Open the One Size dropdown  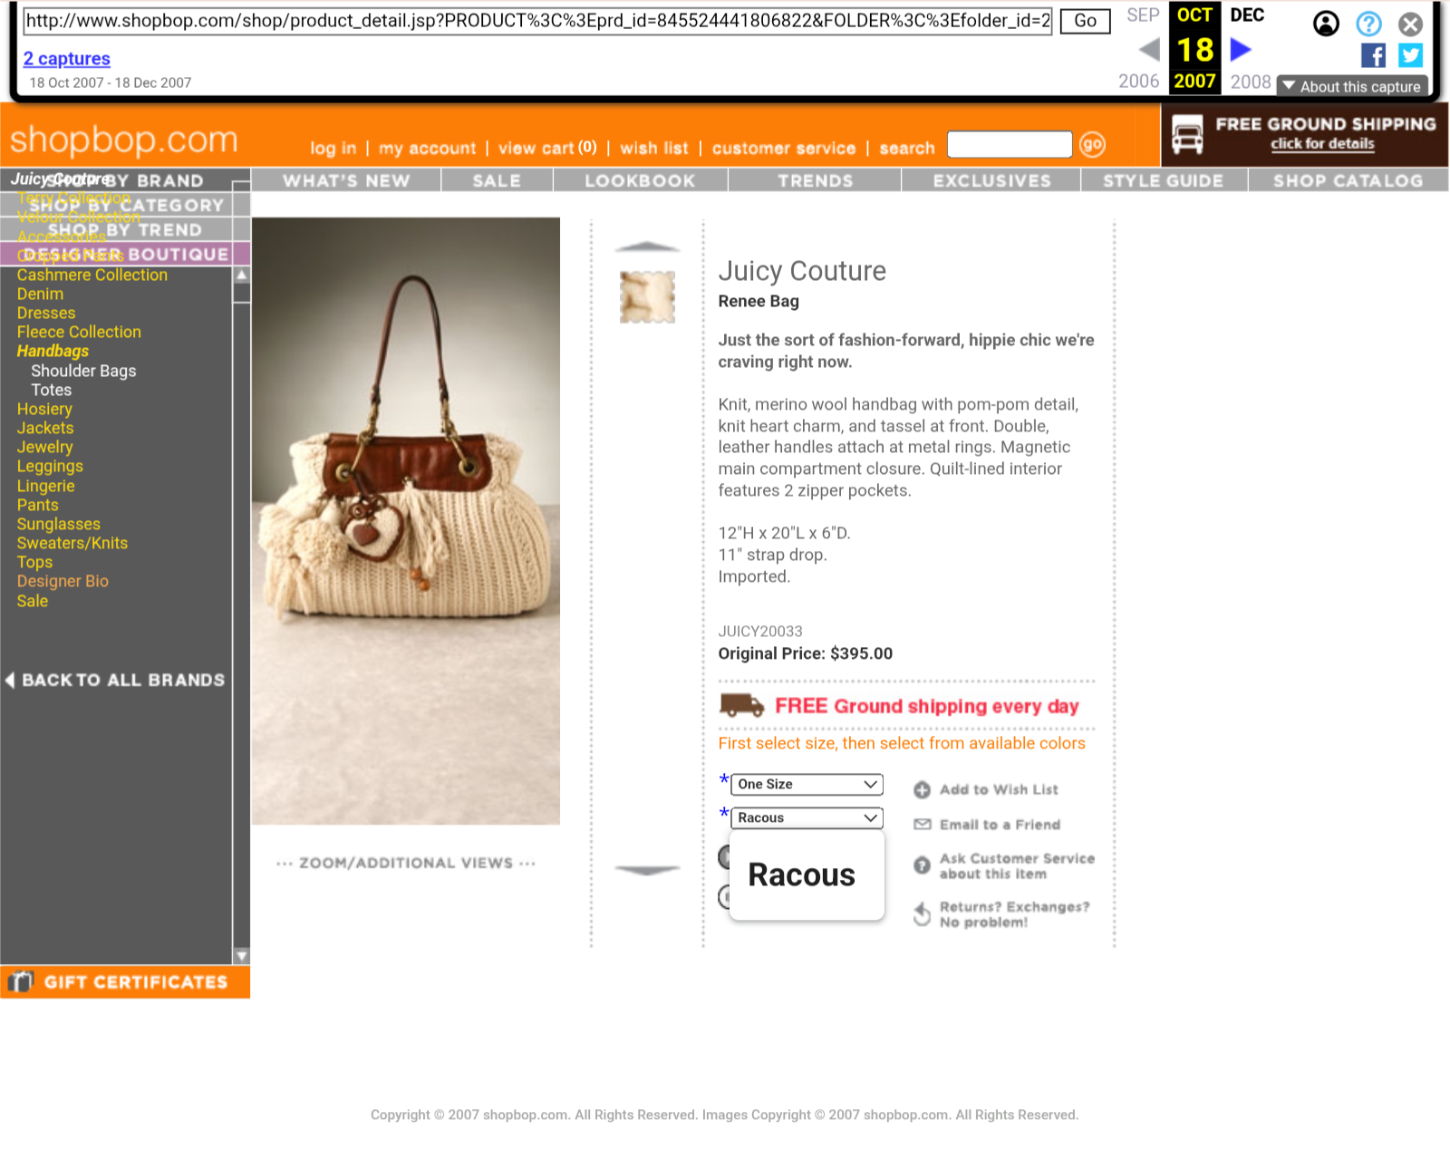coord(807,785)
